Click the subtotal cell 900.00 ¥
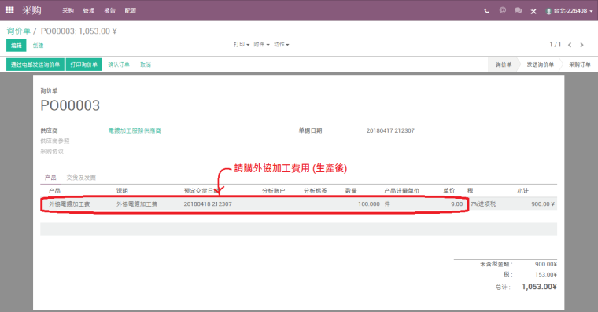The image size is (598, 312). pos(543,204)
